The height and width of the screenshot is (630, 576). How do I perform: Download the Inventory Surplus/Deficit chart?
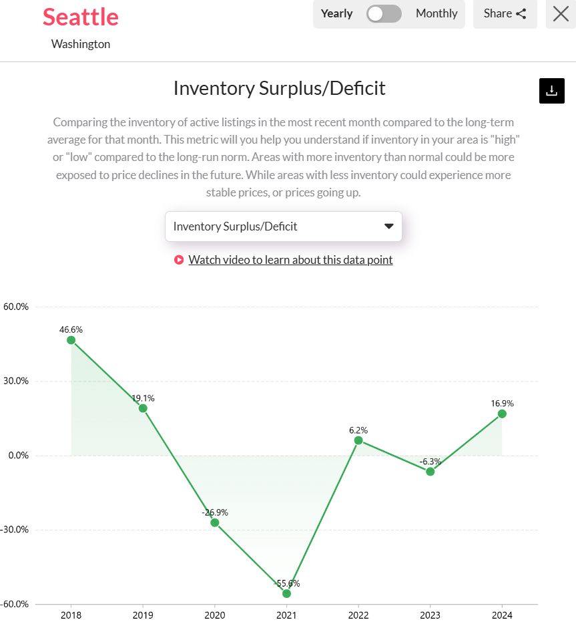pos(551,90)
